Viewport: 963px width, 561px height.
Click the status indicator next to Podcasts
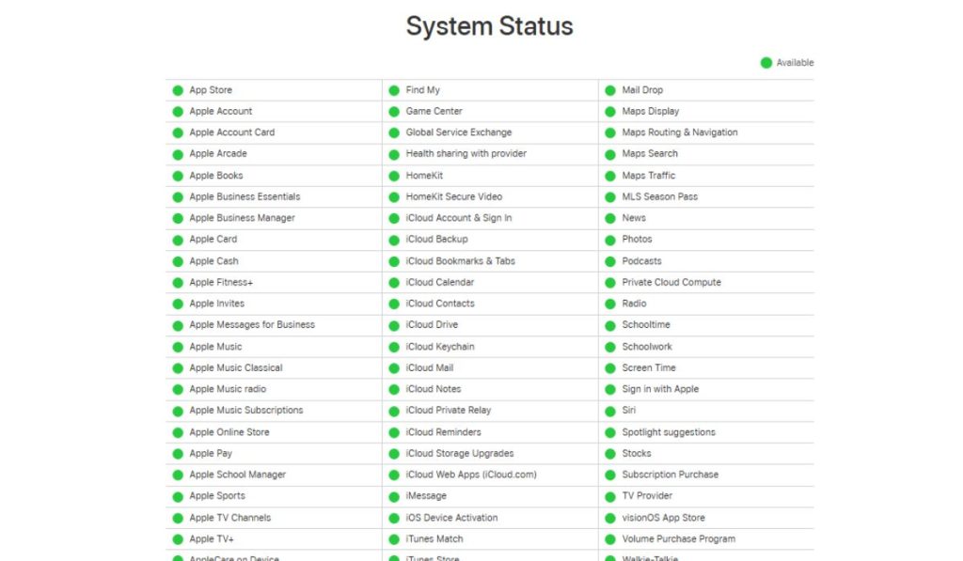coord(609,261)
